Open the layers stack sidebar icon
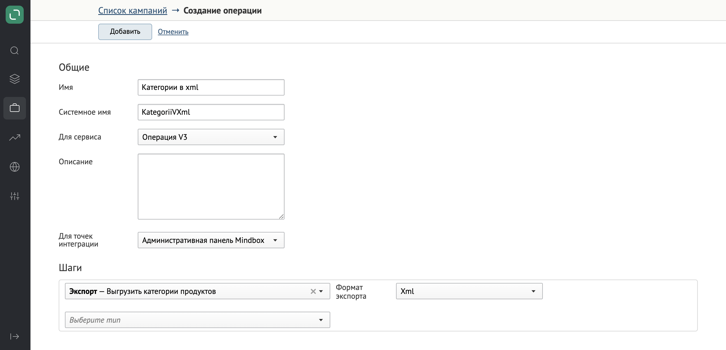The width and height of the screenshot is (726, 350). (x=14, y=79)
